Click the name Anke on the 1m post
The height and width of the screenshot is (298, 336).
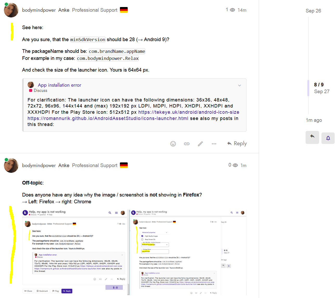(x=64, y=166)
